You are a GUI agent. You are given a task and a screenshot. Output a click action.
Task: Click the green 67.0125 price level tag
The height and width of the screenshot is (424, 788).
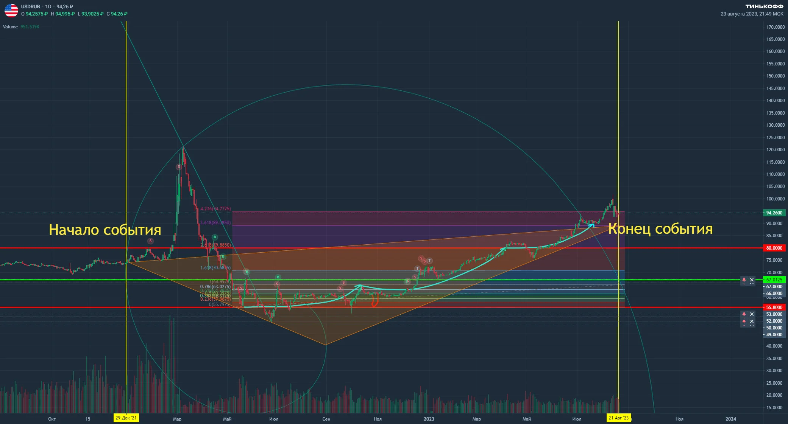[774, 280]
